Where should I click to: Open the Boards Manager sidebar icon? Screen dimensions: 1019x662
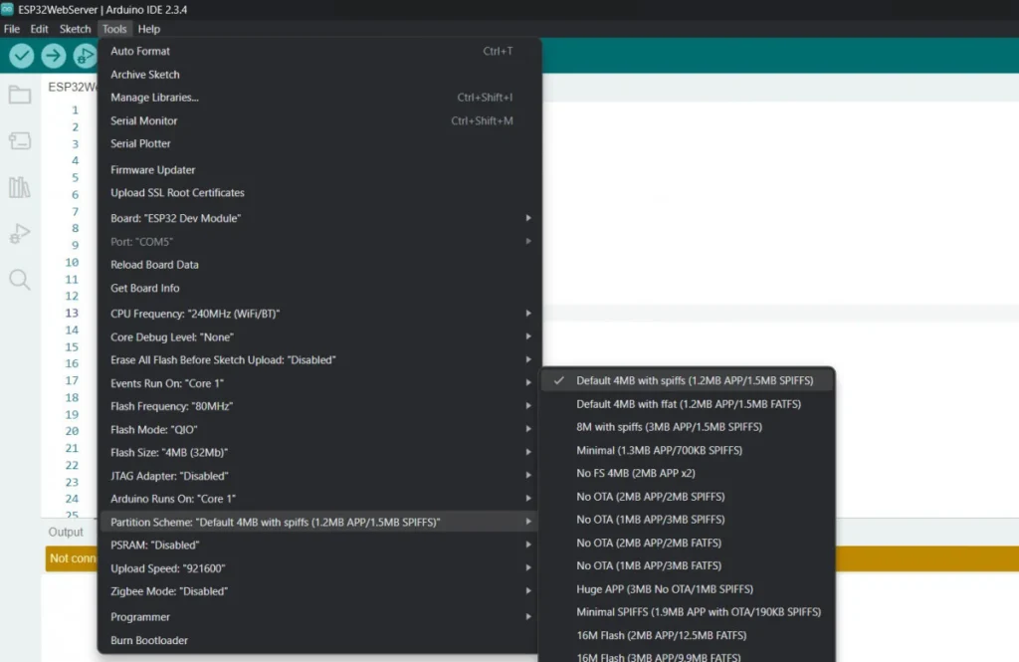(19, 140)
